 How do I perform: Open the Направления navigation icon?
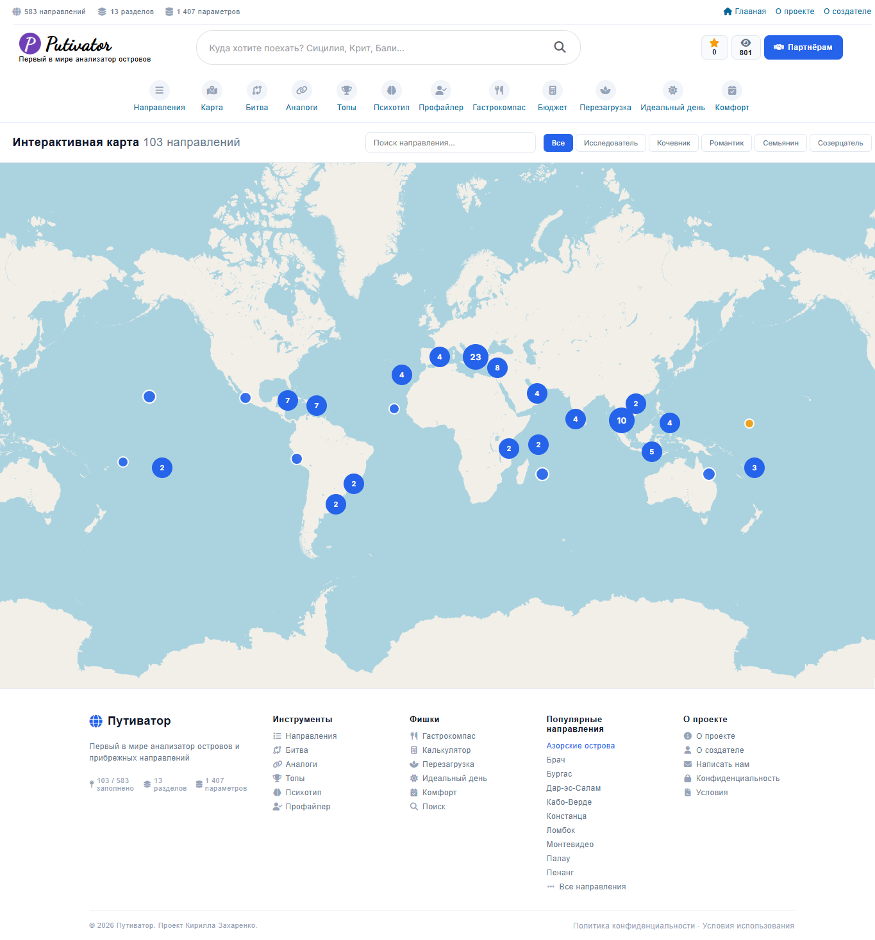coord(159,90)
